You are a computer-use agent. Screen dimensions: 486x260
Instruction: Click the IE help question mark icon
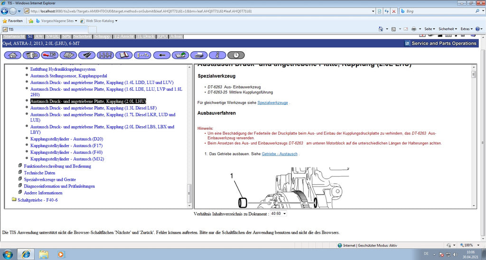[x=477, y=29]
